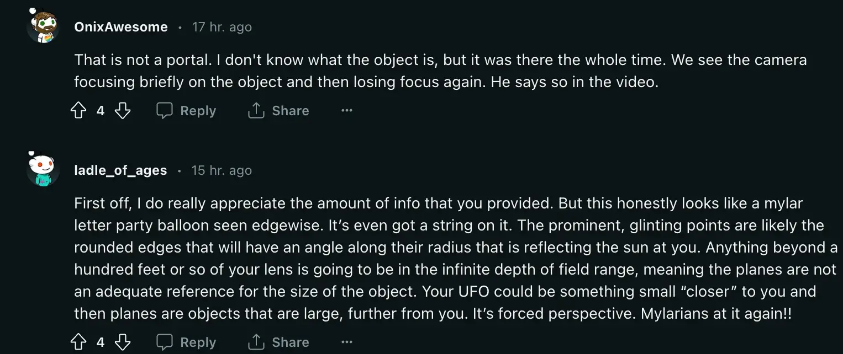Click the "15 hr. ago" timestamp

pyautogui.click(x=222, y=170)
